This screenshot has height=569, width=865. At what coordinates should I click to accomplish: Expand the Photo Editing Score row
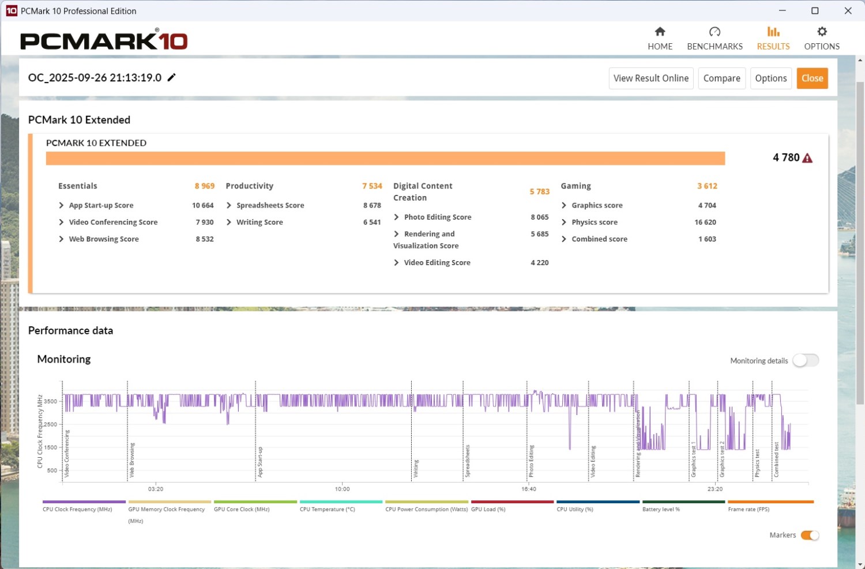coord(397,217)
